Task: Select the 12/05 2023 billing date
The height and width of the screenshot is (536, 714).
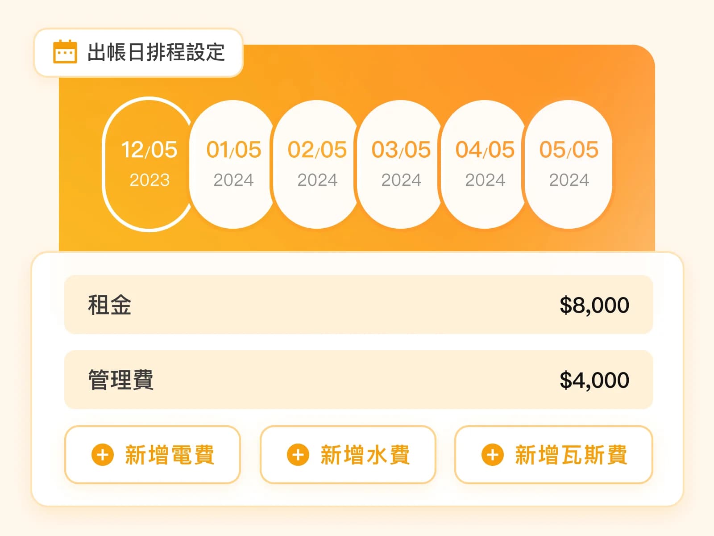Action: (x=149, y=164)
